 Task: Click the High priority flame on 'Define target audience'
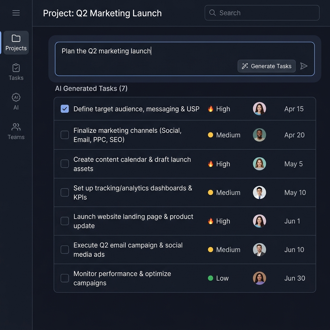pos(210,109)
